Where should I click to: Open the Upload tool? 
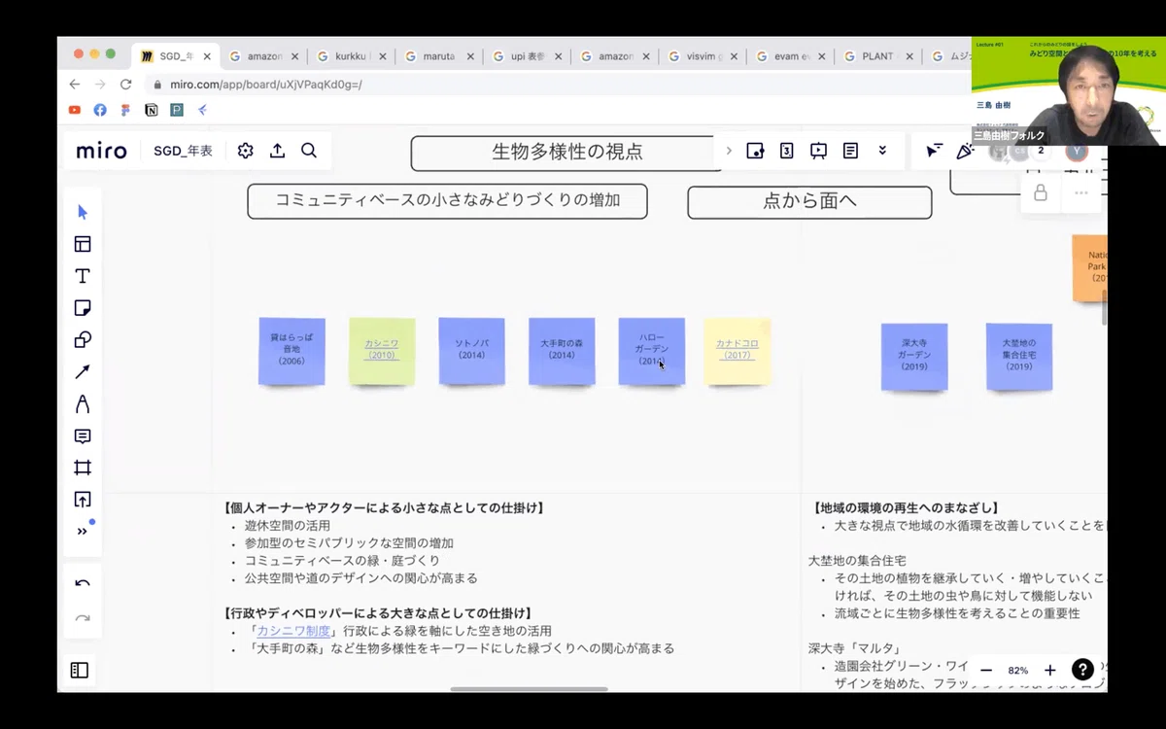(x=83, y=500)
